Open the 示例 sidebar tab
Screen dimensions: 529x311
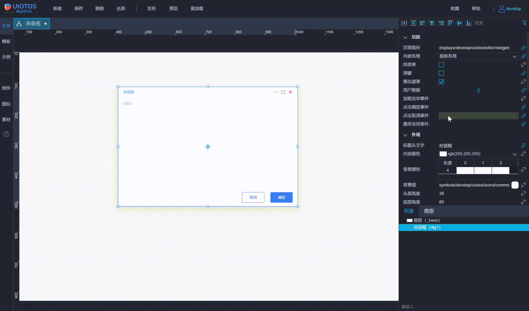[x=6, y=57]
